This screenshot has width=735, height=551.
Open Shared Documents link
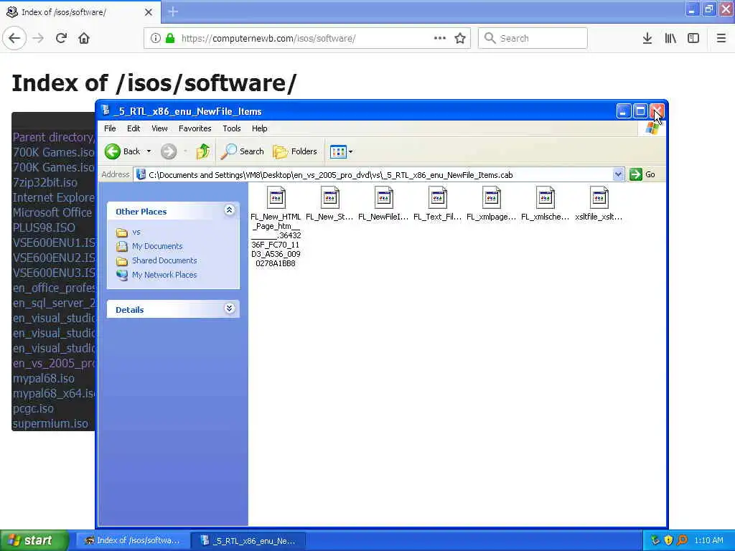[x=164, y=260]
